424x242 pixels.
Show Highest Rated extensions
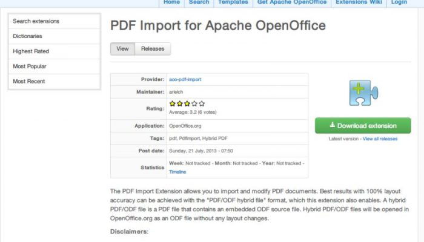click(55, 51)
